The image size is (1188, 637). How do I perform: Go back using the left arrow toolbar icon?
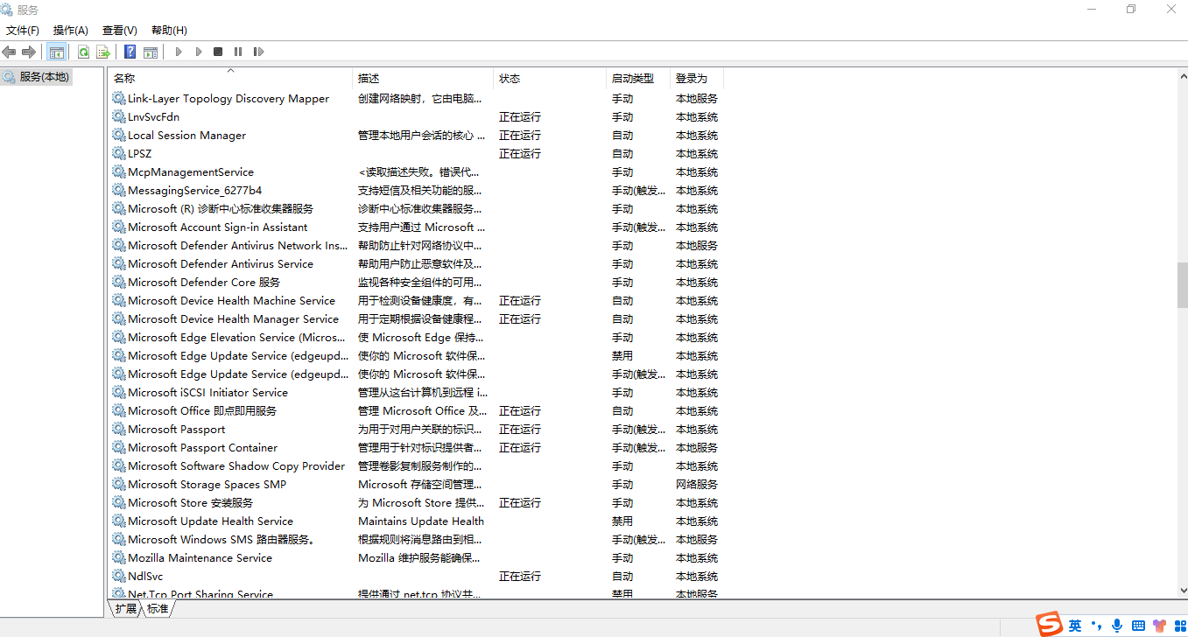point(10,52)
